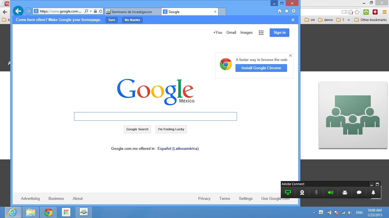Open the Privacy footer link
This screenshot has height=218, width=389.
click(x=204, y=199)
